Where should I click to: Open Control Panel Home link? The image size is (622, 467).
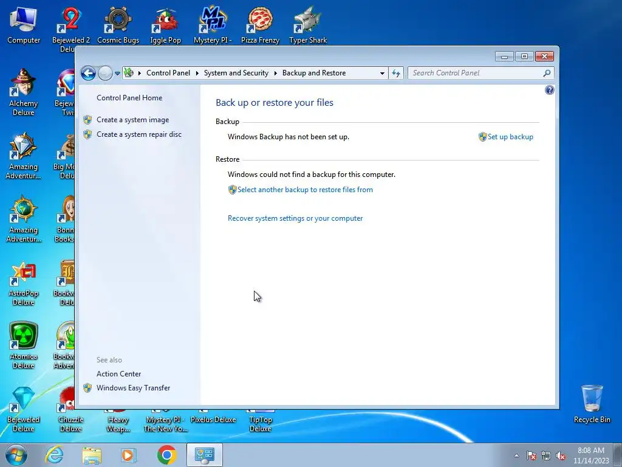[x=129, y=98]
